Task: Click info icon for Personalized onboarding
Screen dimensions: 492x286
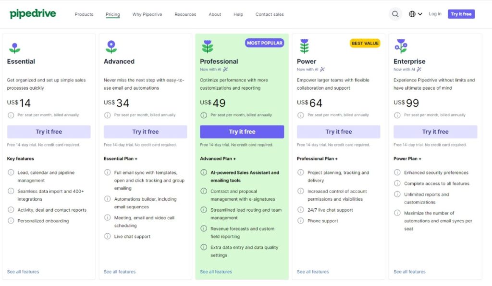Action: [x=11, y=220]
